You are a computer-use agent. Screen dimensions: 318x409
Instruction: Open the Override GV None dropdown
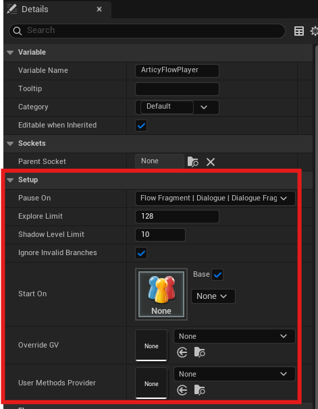(234, 336)
